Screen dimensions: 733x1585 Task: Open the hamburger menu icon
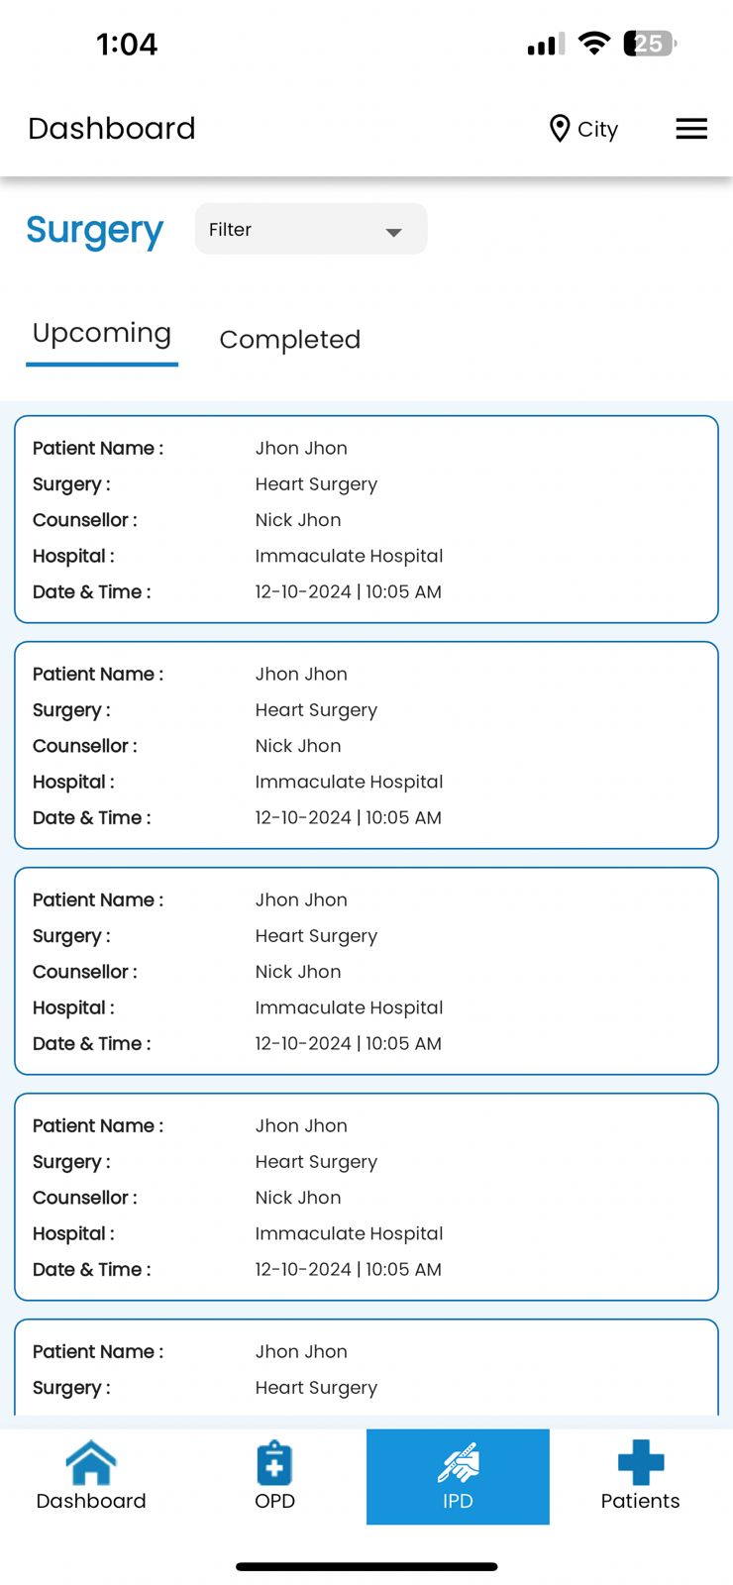pyautogui.click(x=691, y=129)
